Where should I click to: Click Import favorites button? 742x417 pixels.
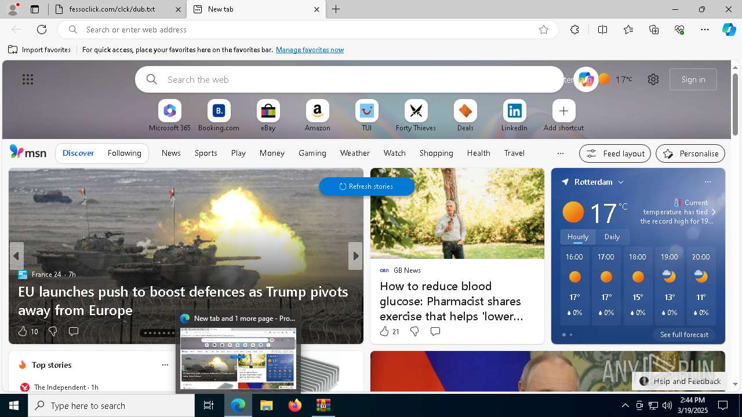[39, 50]
